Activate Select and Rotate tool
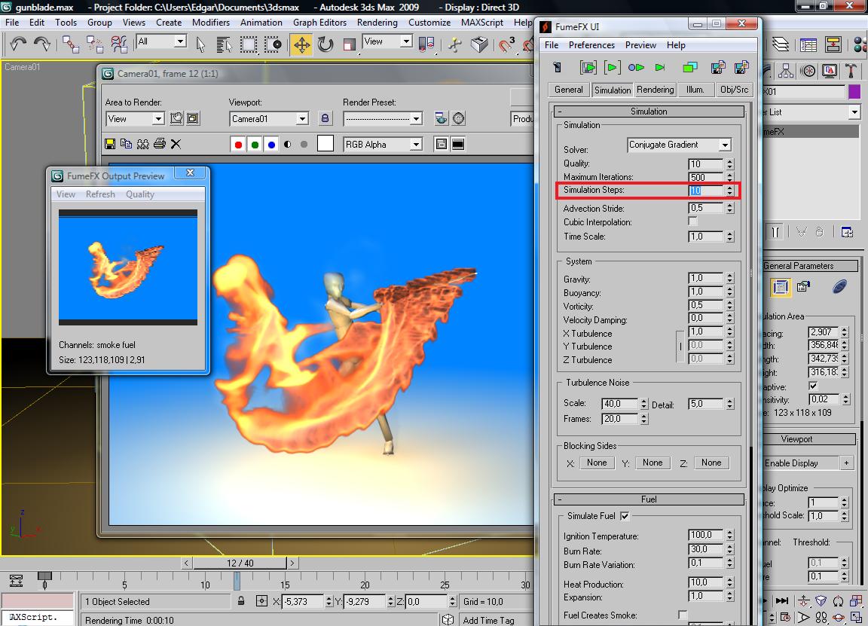868x626 pixels. (325, 44)
